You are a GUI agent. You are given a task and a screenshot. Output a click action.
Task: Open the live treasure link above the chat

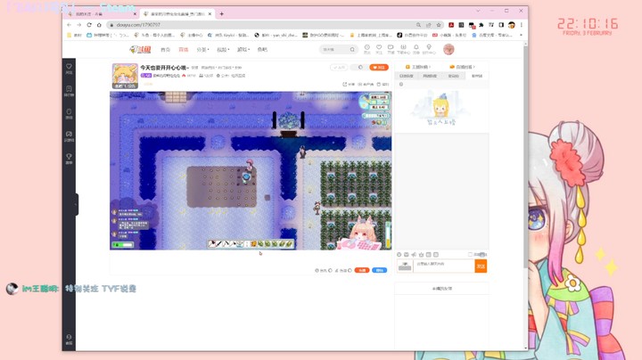(462, 67)
